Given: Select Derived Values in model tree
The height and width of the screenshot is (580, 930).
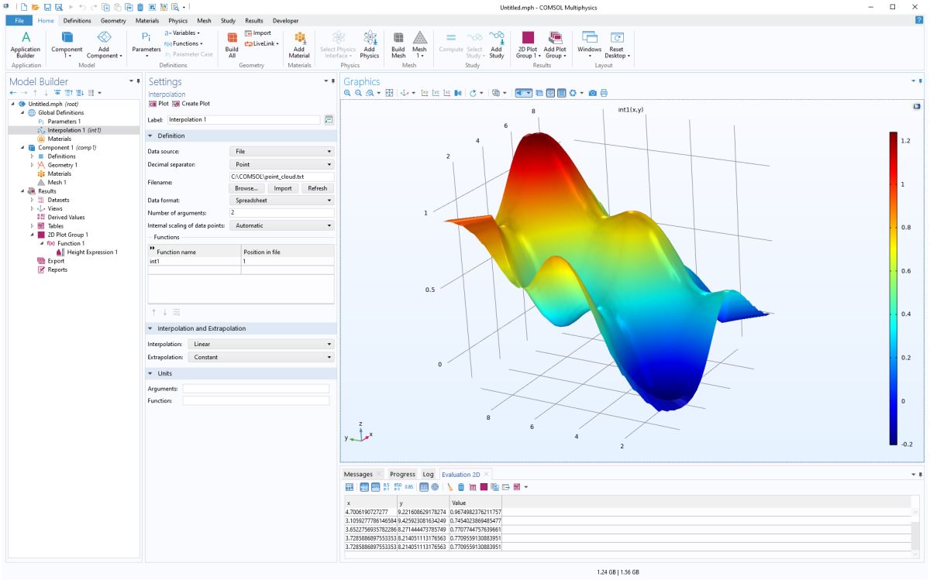Looking at the screenshot, I should [x=61, y=218].
